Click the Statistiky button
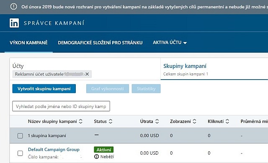 [146, 89]
